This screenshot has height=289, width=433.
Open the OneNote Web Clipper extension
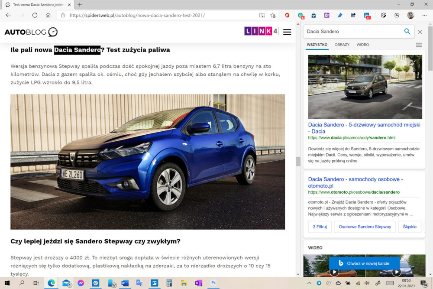[326, 15]
